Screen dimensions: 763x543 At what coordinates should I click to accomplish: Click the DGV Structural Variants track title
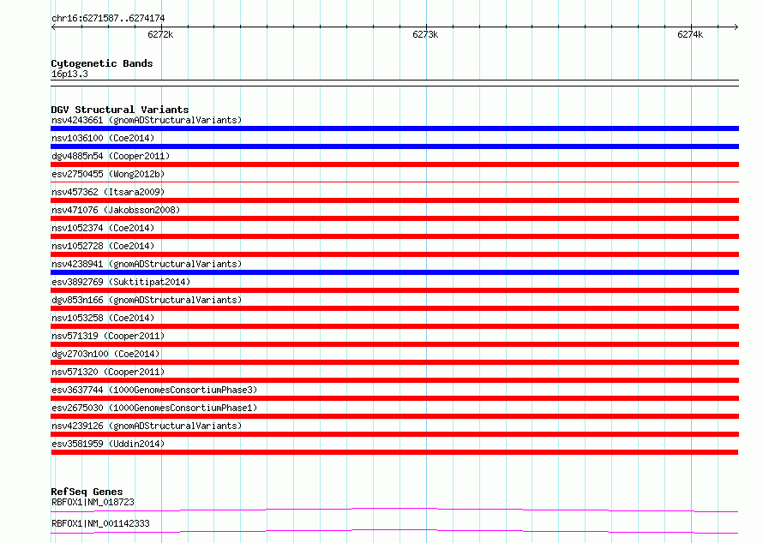120,110
